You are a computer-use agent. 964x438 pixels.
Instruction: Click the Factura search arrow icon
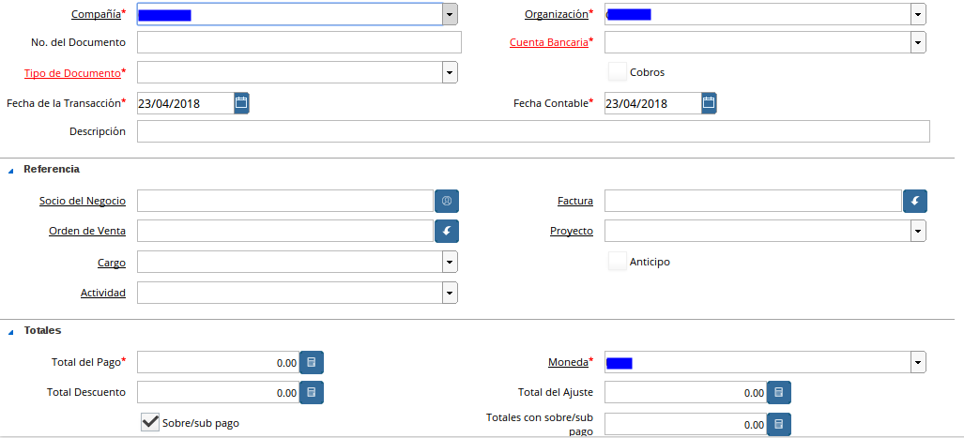coord(914,201)
